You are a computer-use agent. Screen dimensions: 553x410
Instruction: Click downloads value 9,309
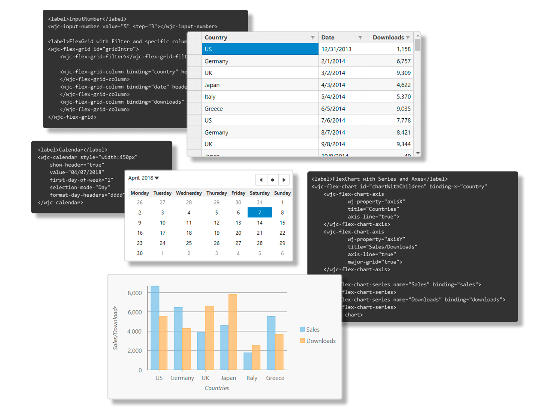click(390, 73)
